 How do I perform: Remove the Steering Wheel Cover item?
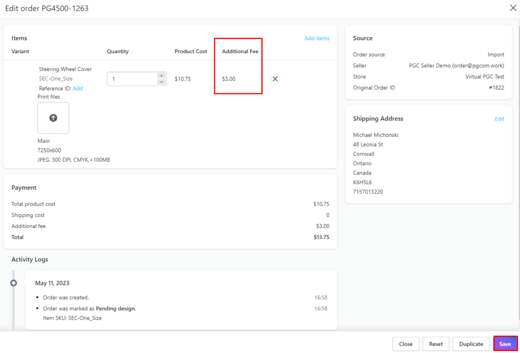pyautogui.click(x=275, y=79)
